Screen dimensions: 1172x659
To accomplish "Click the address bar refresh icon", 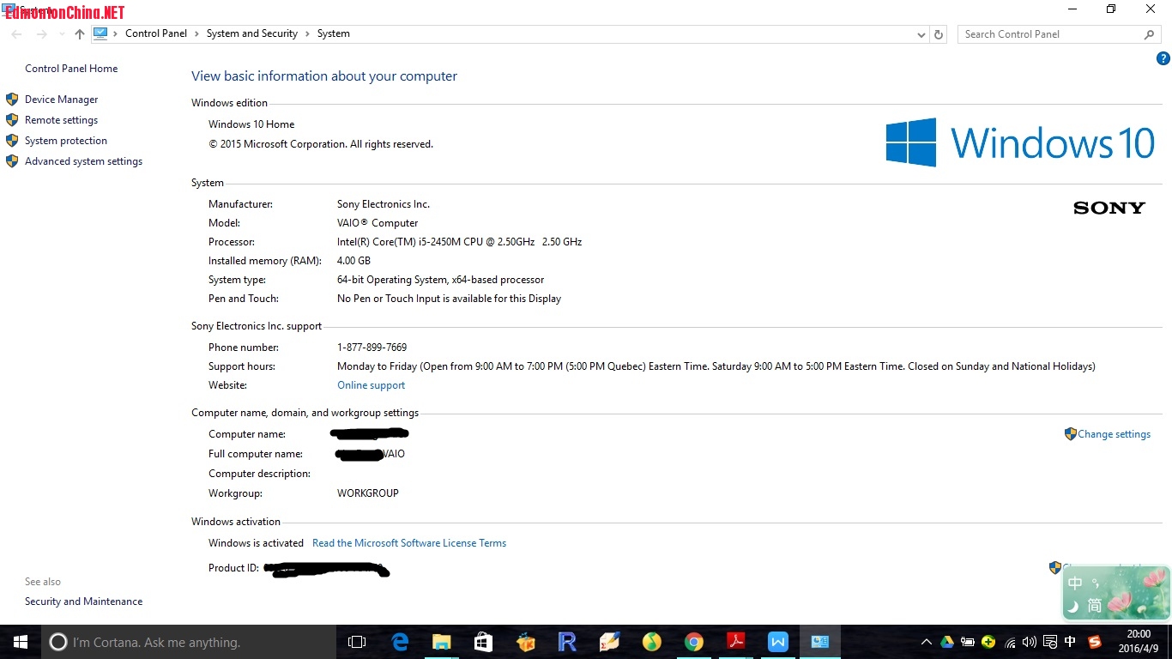I will (939, 34).
